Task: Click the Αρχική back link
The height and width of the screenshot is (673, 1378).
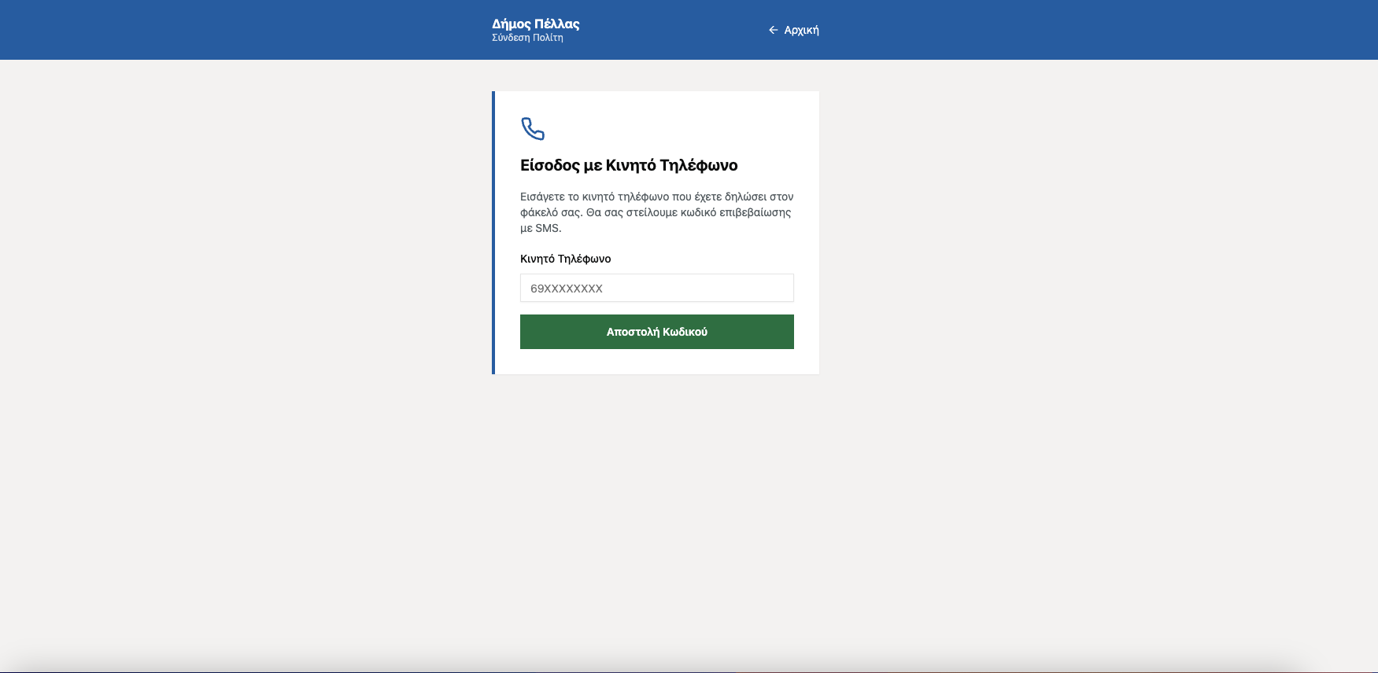Action: click(793, 30)
